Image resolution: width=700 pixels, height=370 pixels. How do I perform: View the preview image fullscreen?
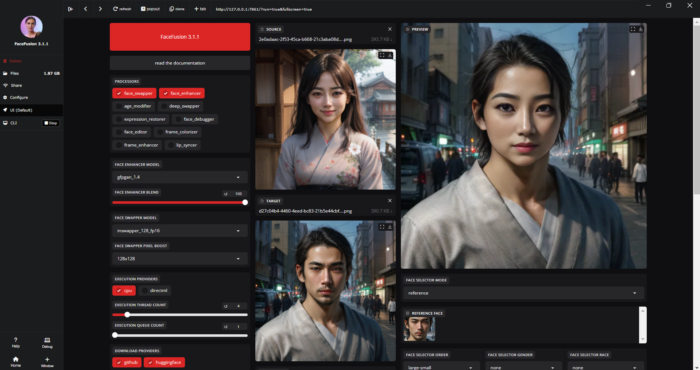click(633, 29)
